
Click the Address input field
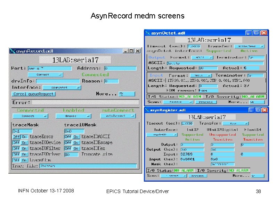(120, 68)
